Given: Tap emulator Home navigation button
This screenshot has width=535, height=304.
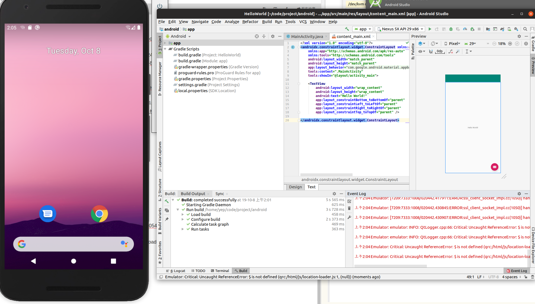Looking at the screenshot, I should point(73,261).
